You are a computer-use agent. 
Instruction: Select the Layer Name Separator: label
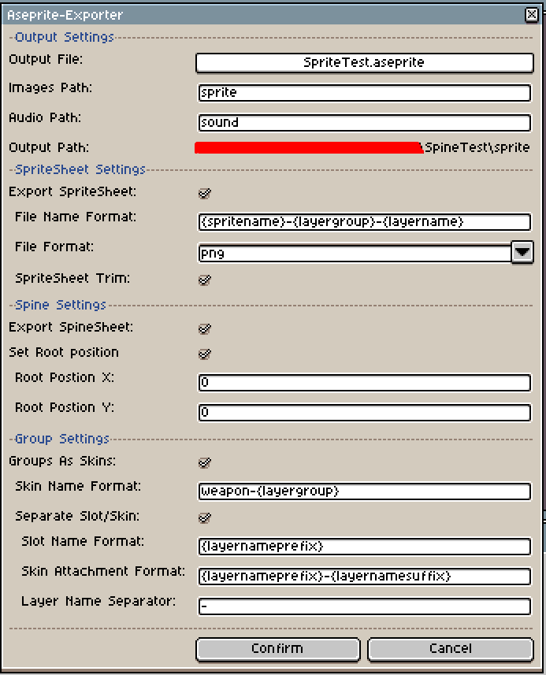point(98,601)
